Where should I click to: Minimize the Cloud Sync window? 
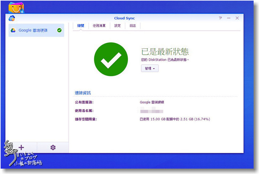point(229,18)
